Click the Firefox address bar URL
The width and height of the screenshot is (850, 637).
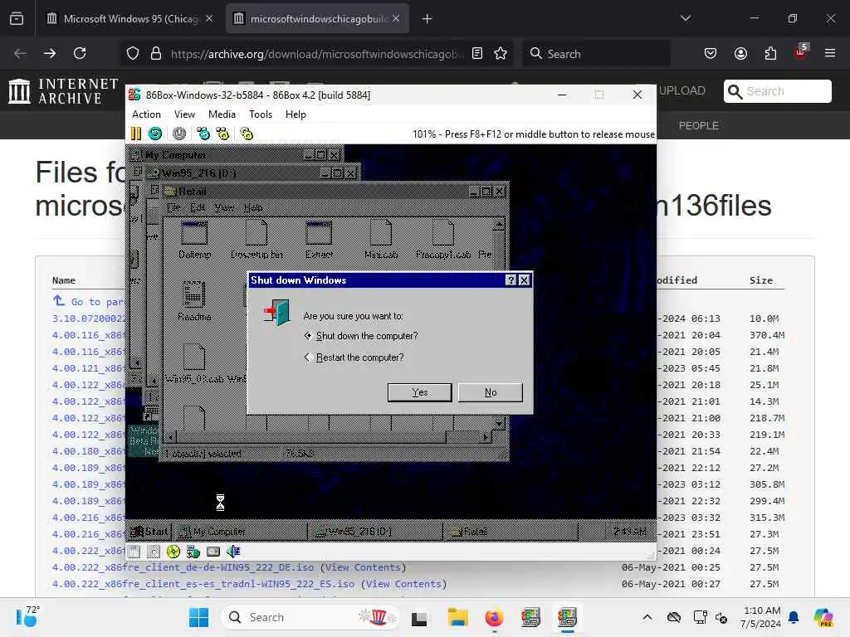click(317, 54)
